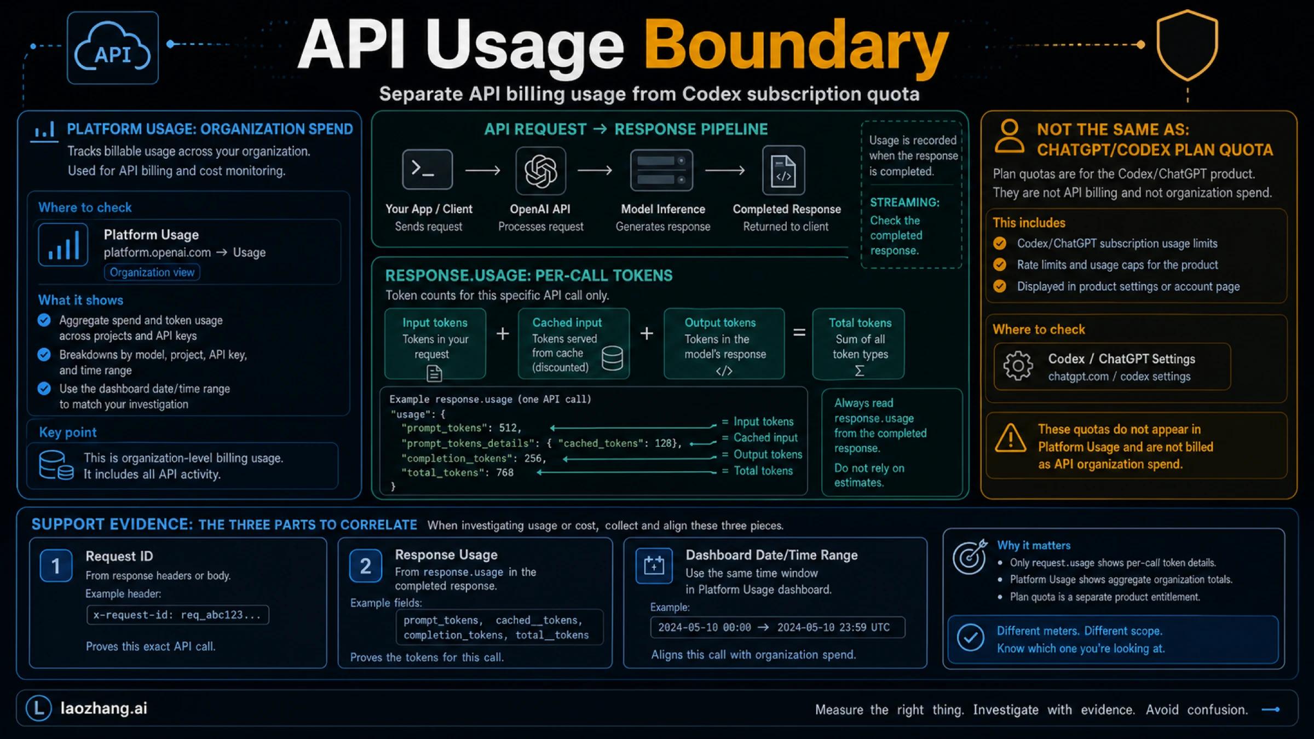1314x739 pixels.
Task: Click the checkmark beside Aggregate spend and token usage
Action: click(x=44, y=320)
